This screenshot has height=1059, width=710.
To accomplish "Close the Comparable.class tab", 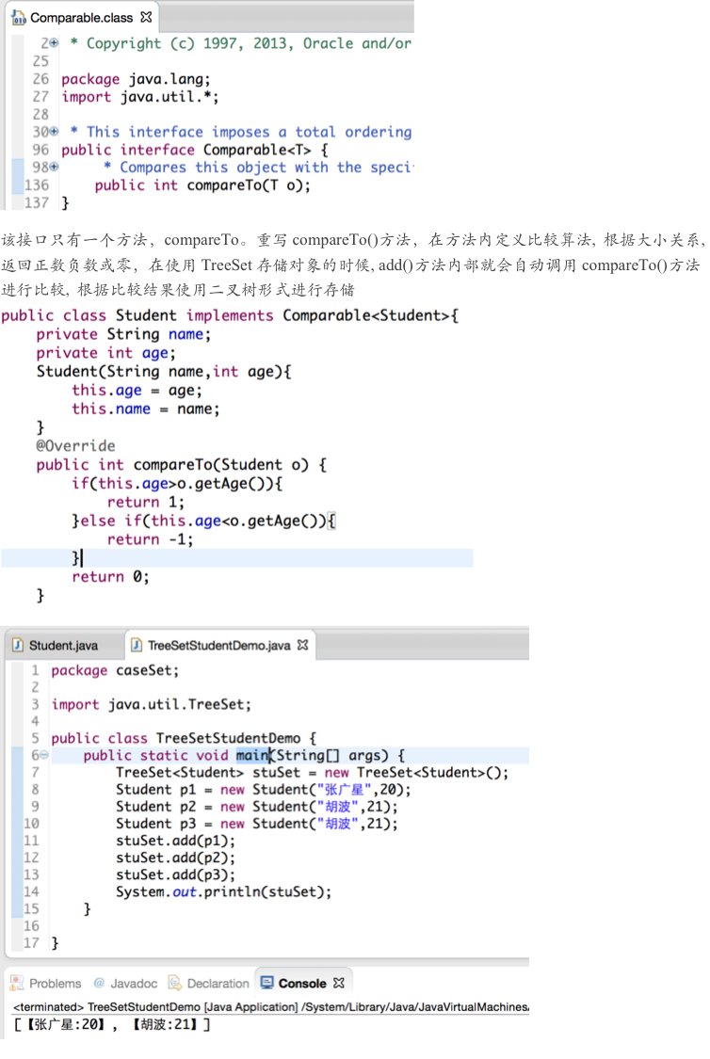I will [x=146, y=18].
